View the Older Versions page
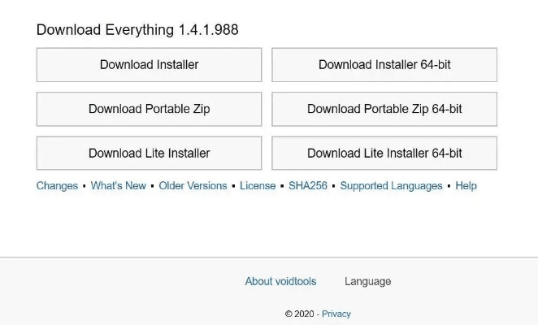Viewport: 538px width, 325px height. 193,186
